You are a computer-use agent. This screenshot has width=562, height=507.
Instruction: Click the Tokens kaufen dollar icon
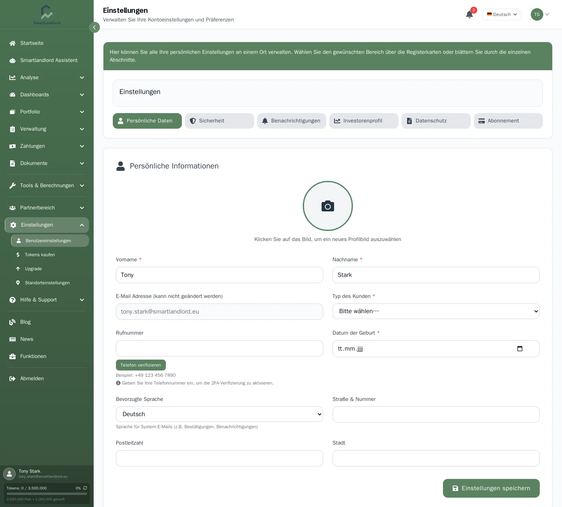(x=18, y=255)
